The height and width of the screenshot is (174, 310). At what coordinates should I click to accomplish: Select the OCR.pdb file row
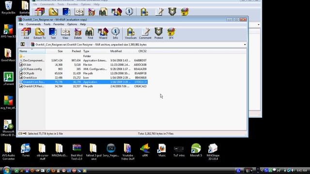[83, 73]
